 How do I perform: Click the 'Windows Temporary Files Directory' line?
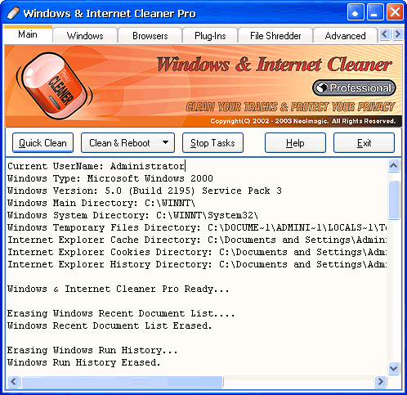[x=197, y=227]
